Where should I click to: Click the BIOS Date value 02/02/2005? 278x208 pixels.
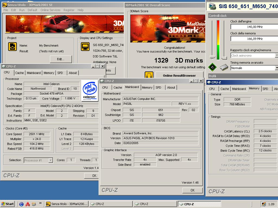coord(161,143)
